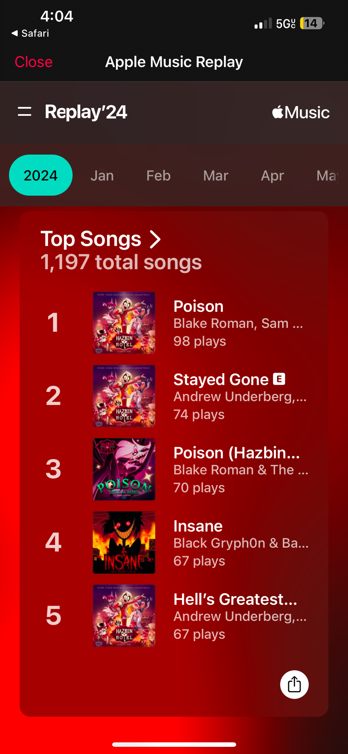Tap the explicit badge on Stayed Gone
Viewport: 348px width, 754px height.
click(279, 379)
